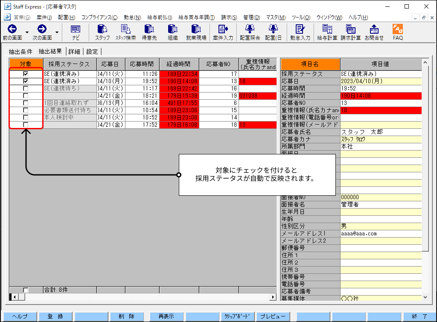The width and height of the screenshot is (437, 322).
Task: Click the 再表示 button
Action: 166,316
